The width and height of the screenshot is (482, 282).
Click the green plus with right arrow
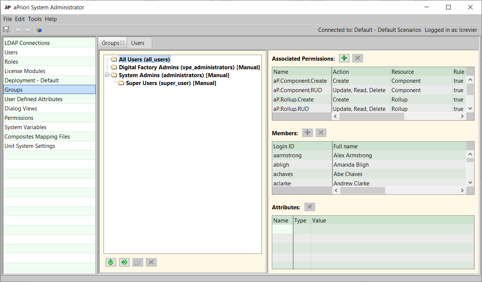pyautogui.click(x=124, y=263)
